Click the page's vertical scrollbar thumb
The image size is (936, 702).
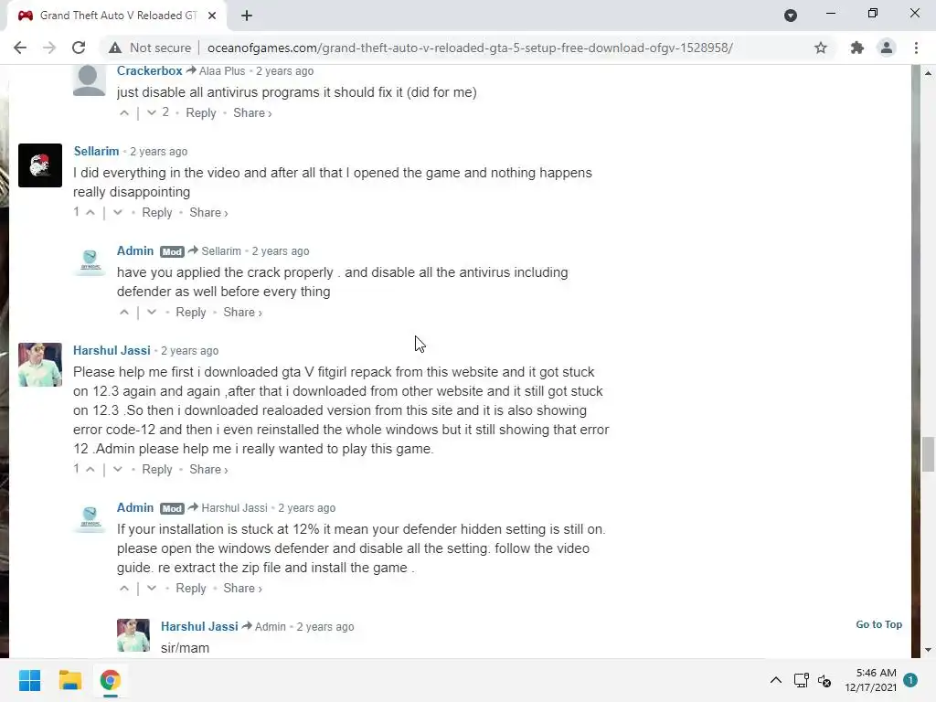coord(928,454)
